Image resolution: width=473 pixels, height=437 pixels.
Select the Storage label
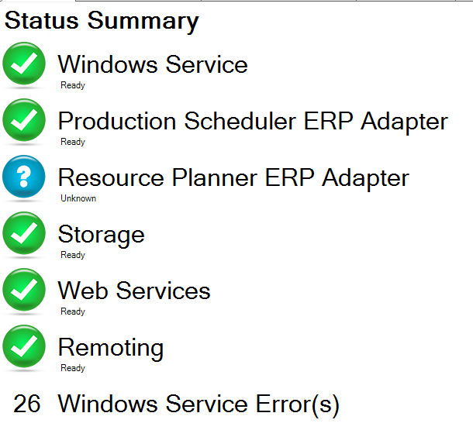(102, 235)
